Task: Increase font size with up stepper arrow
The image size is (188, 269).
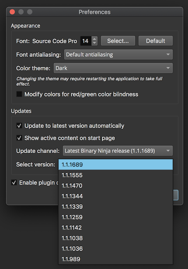Action: 94,39
